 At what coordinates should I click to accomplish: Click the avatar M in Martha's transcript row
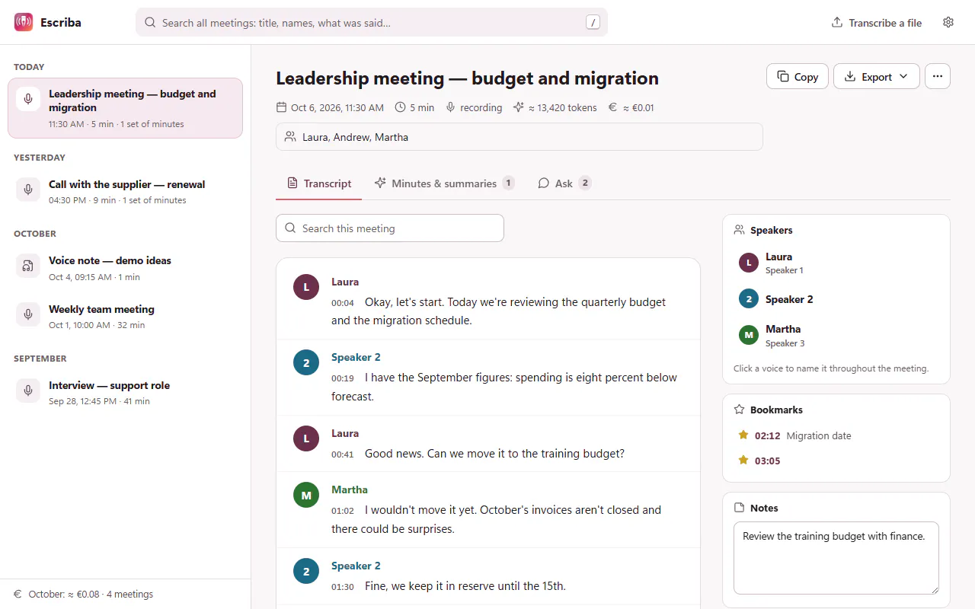(306, 496)
